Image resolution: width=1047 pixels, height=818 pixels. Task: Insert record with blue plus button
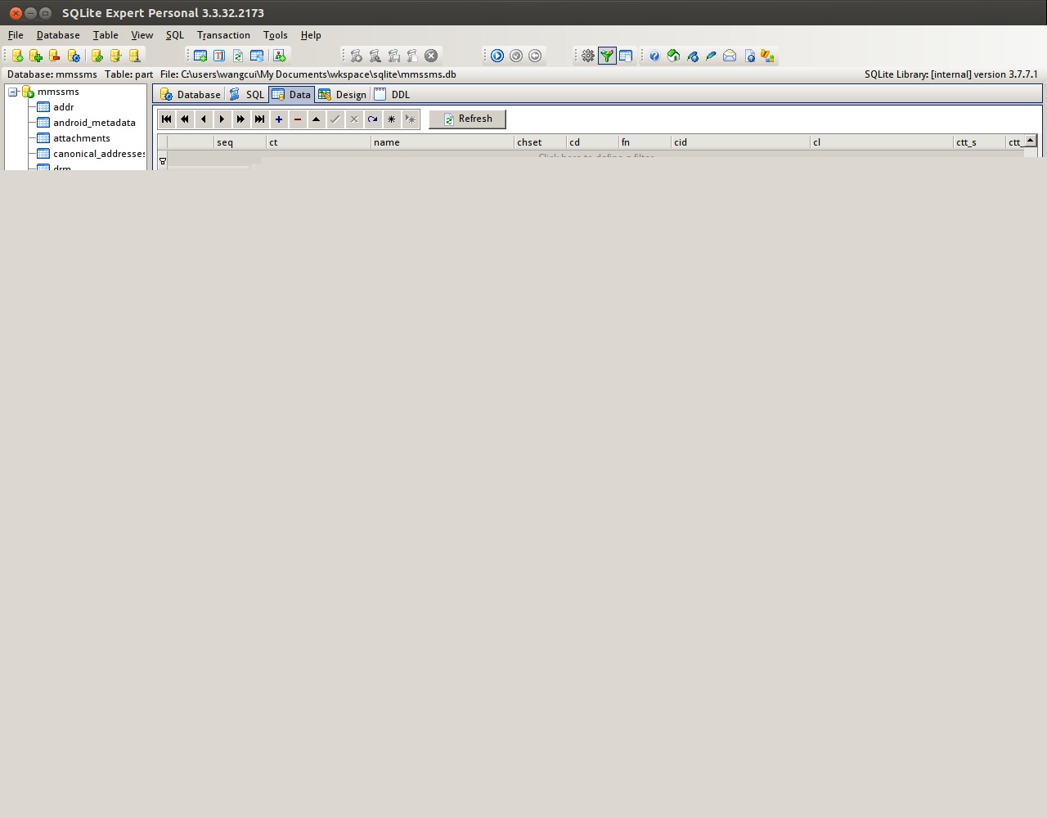pyautogui.click(x=279, y=119)
